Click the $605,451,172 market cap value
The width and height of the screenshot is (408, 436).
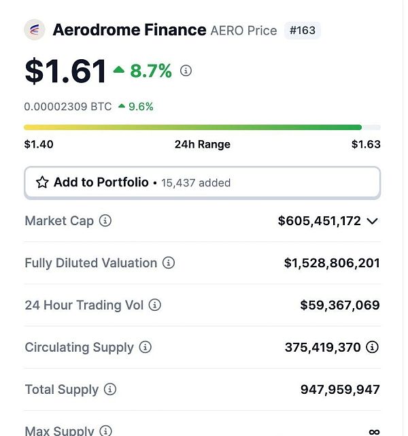319,221
